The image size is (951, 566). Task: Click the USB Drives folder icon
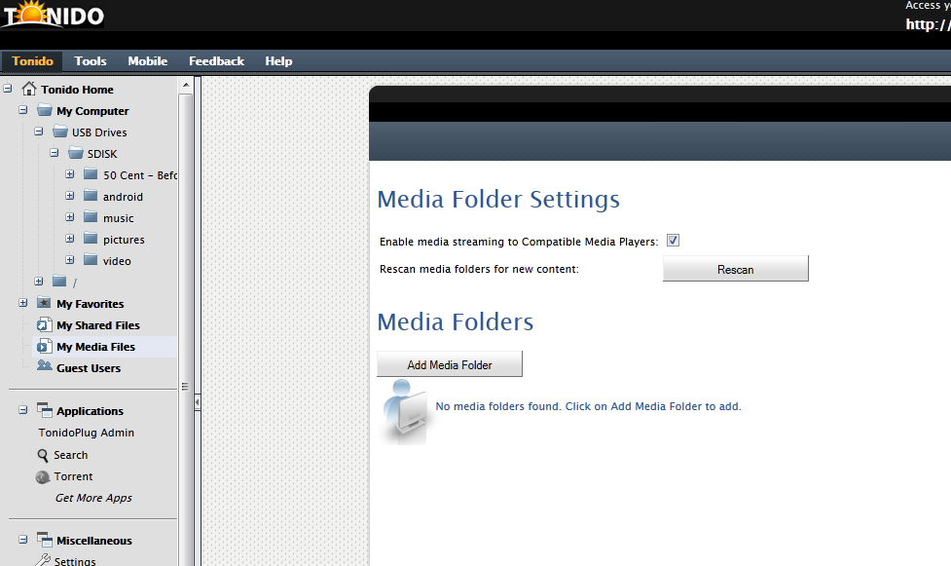pyautogui.click(x=60, y=132)
